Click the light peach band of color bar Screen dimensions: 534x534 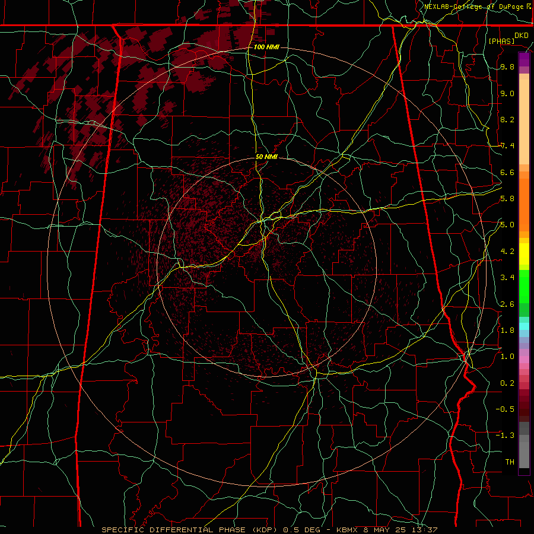524,123
